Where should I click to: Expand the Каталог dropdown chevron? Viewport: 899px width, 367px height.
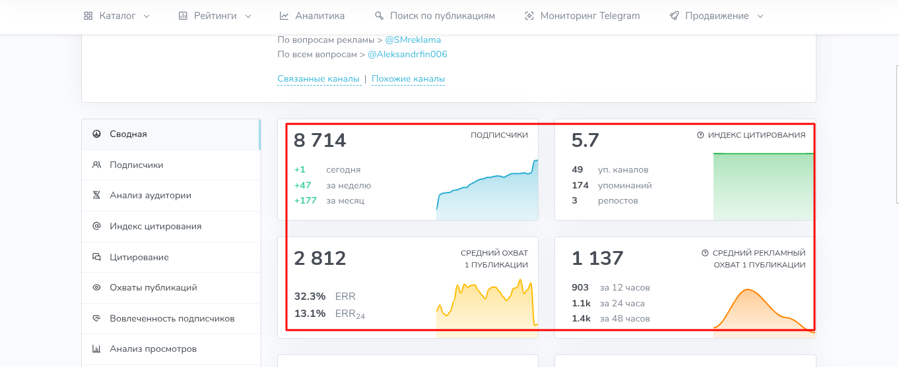[147, 16]
